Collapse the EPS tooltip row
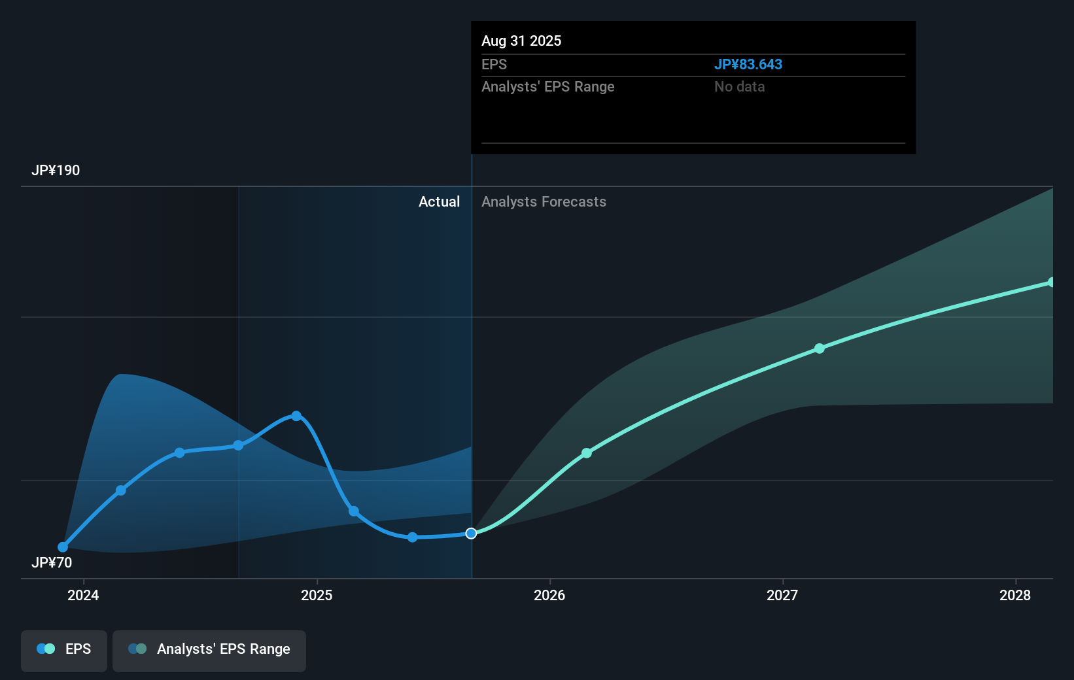Screen dimensions: 1074x680 click(x=493, y=64)
